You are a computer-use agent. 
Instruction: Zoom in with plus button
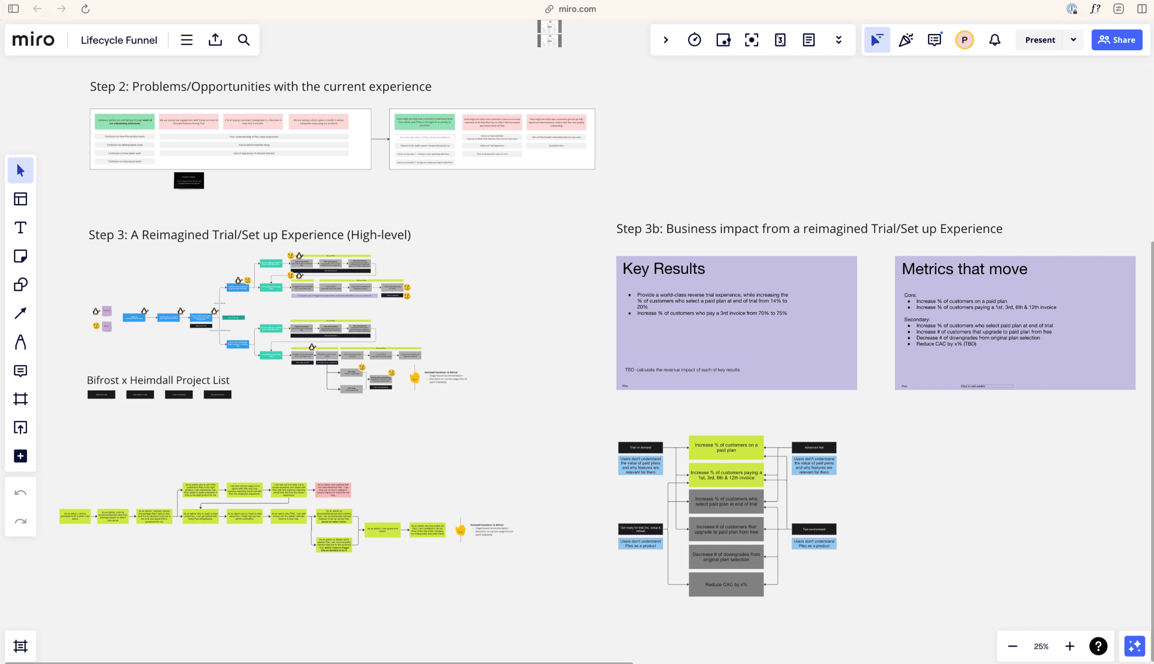(x=1070, y=646)
